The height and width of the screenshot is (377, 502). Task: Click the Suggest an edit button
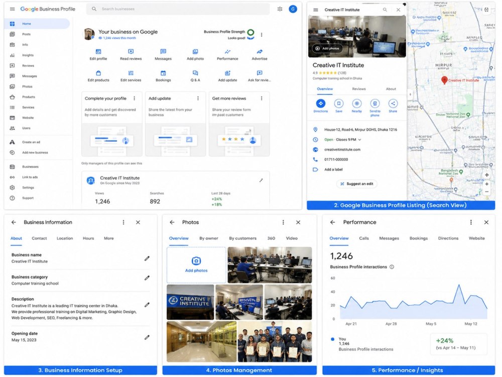pyautogui.click(x=356, y=183)
